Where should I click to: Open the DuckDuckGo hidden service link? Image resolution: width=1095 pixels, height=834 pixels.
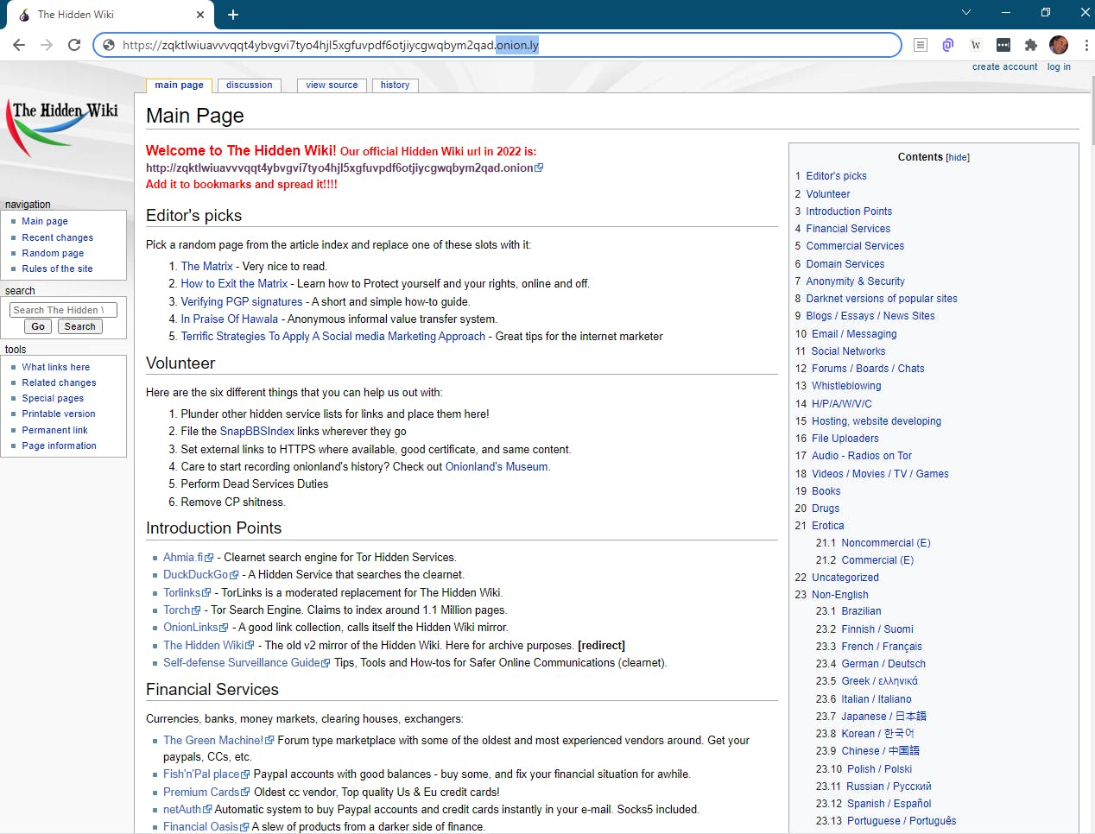pos(200,574)
